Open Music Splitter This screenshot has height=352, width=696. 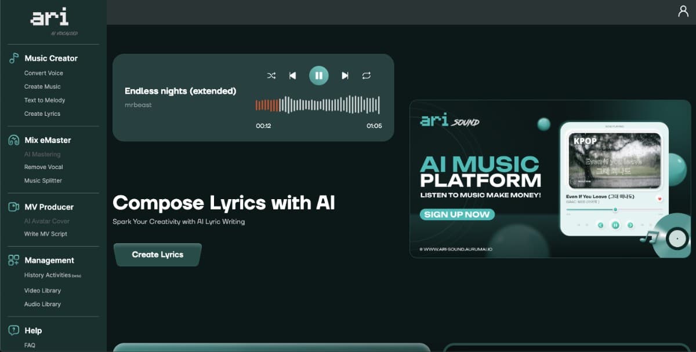(x=43, y=181)
